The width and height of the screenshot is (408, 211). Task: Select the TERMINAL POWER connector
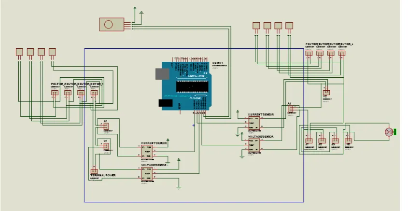pos(94,171)
